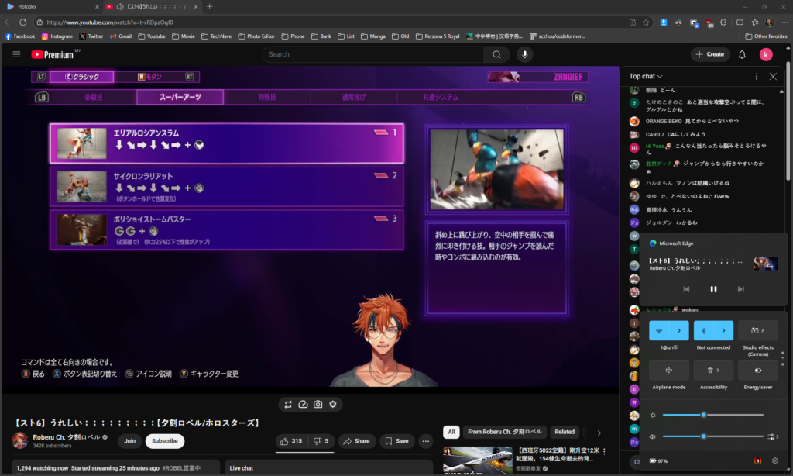Image resolution: width=793 pixels, height=476 pixels.
Task: Open sound output selector next to volume slider
Action: (x=773, y=436)
